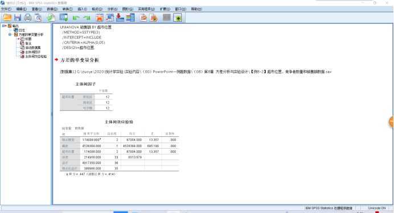
Task: Click the Go to Case icon
Action: 110,18
